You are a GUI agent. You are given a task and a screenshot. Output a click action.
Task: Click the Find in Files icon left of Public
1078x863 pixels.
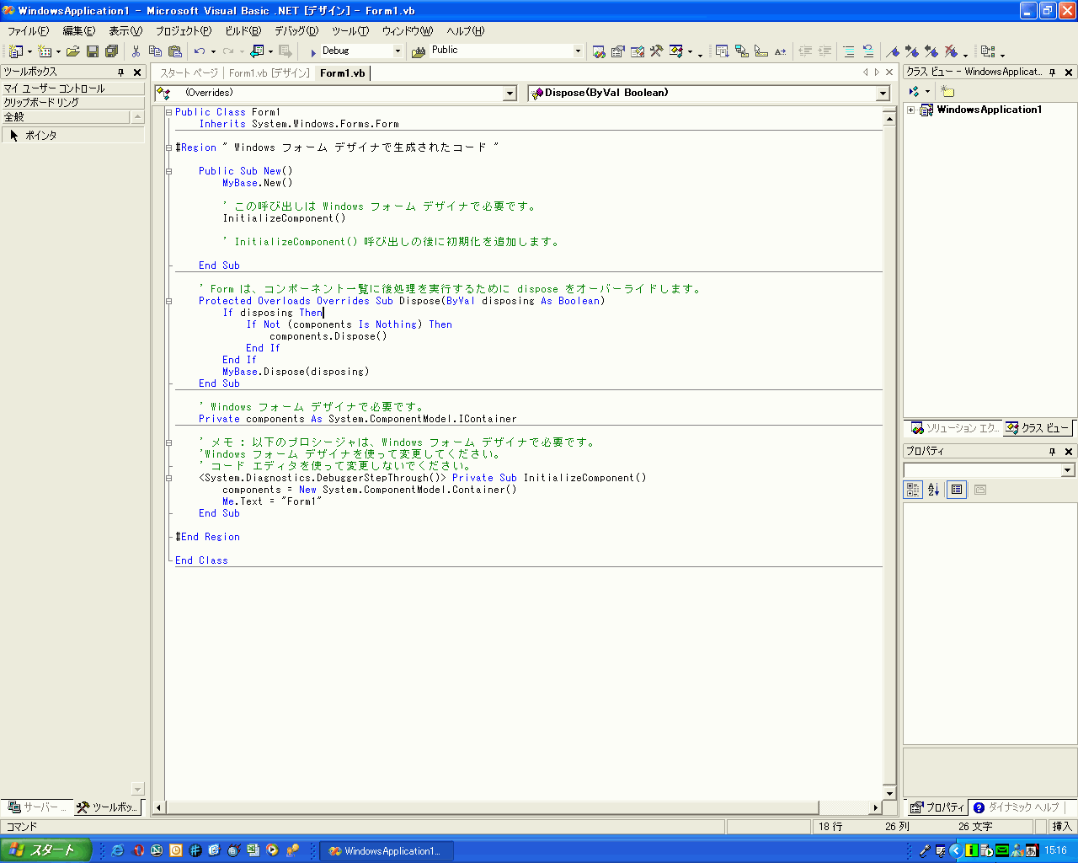[x=419, y=51]
